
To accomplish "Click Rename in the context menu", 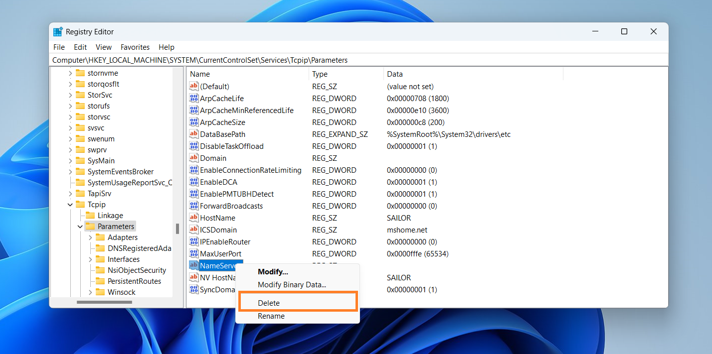I will pos(271,316).
